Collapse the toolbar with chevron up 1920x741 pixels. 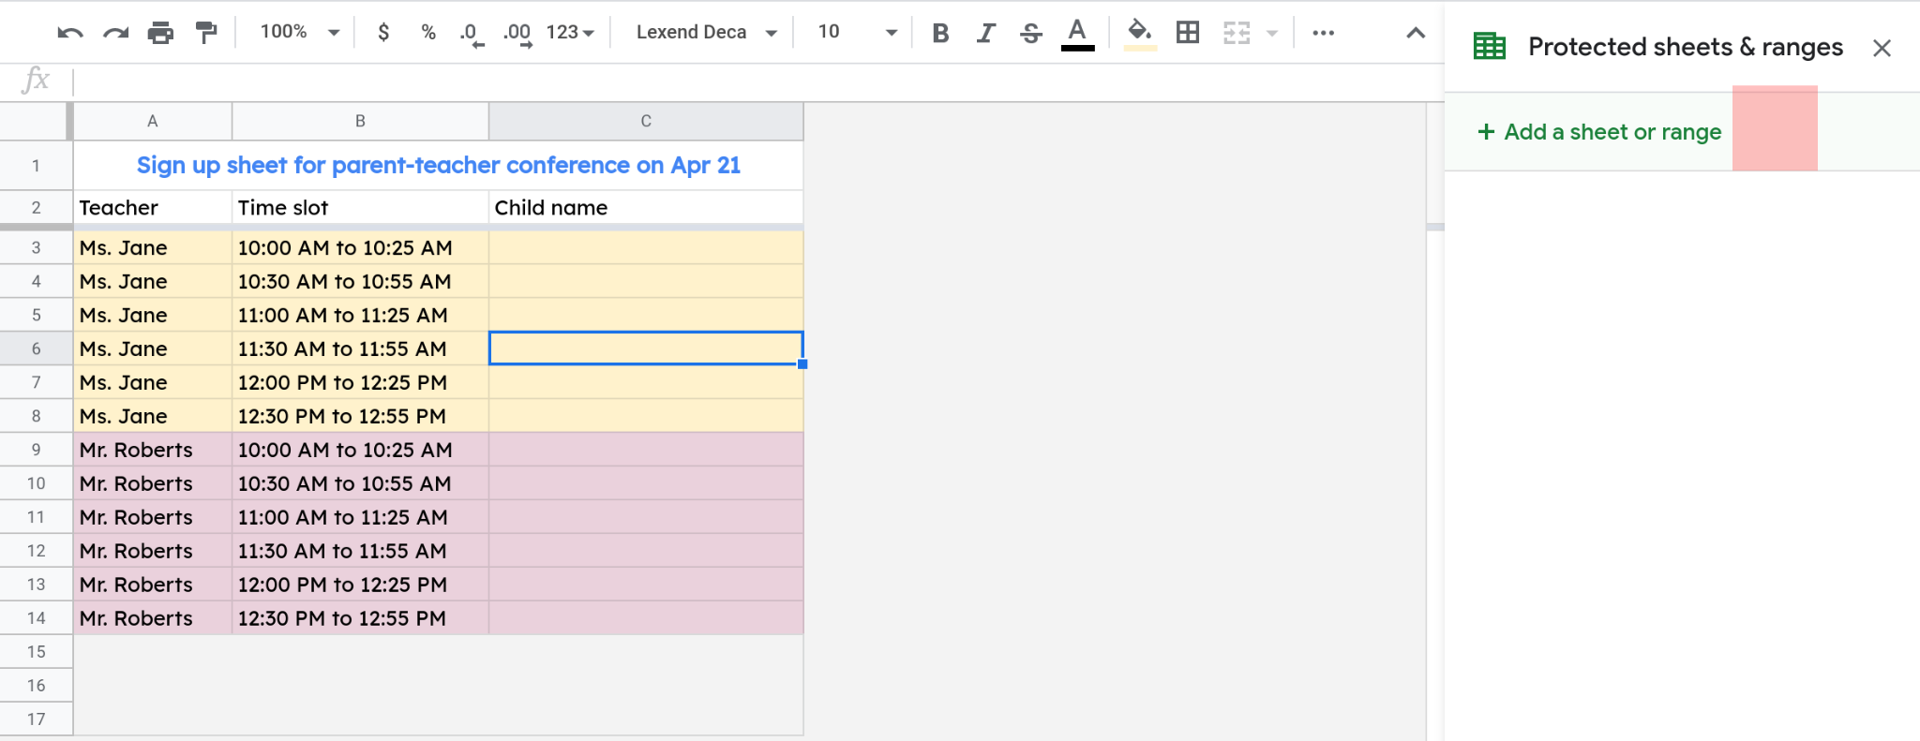1416,33
